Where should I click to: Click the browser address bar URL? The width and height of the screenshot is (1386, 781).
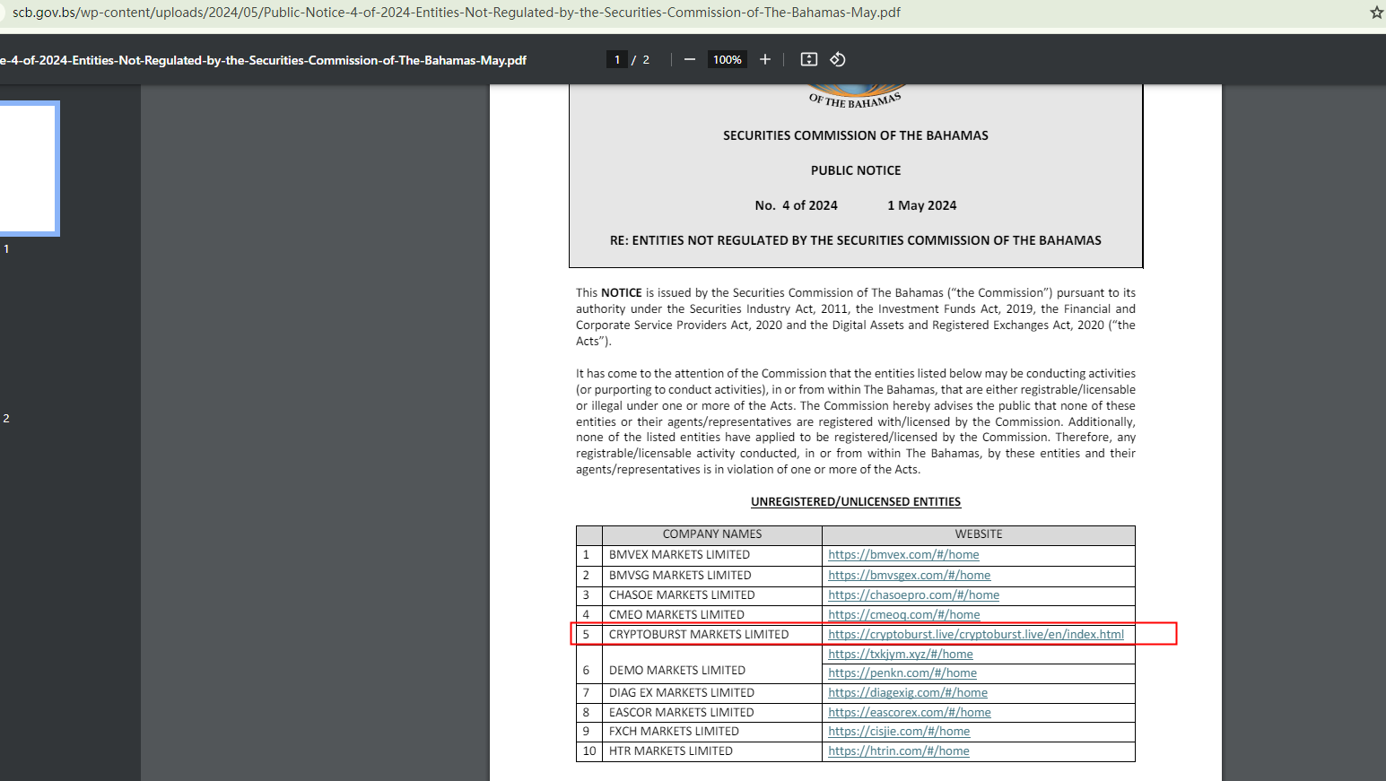(x=456, y=13)
